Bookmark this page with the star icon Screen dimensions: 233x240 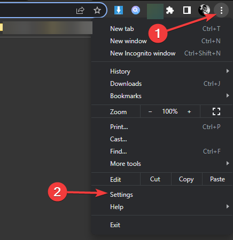coord(97,10)
